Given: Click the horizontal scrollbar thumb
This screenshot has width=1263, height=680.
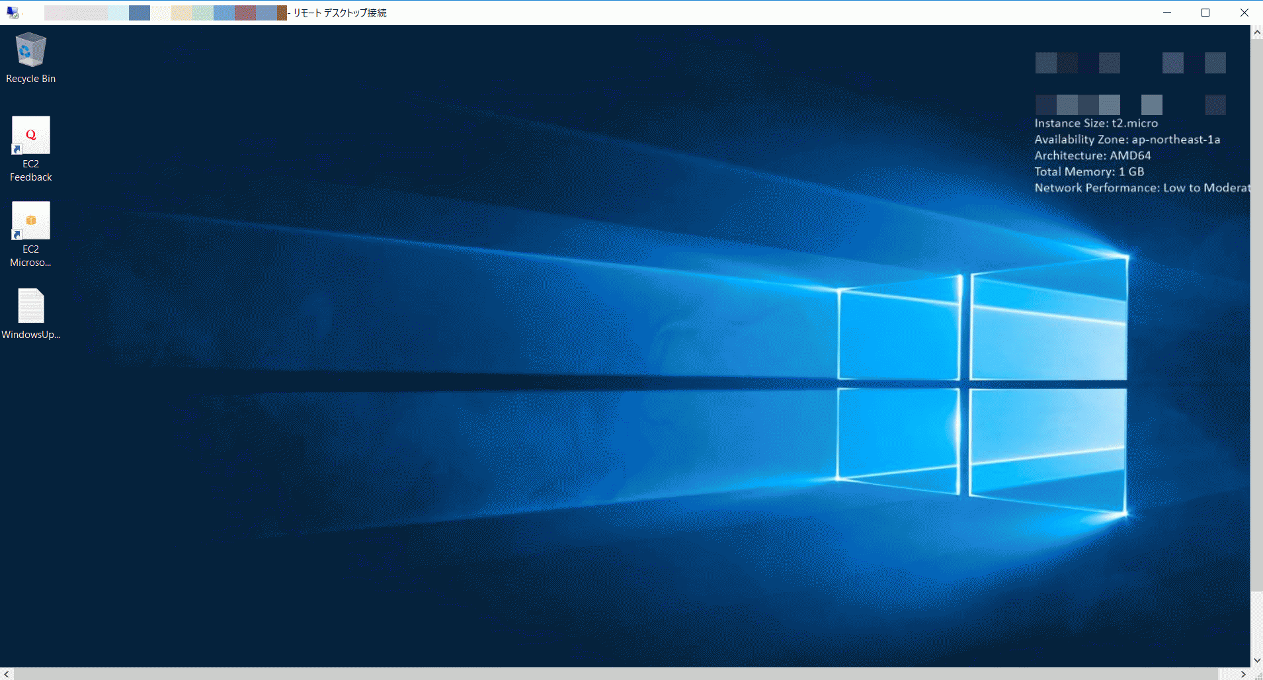Looking at the screenshot, I should tap(616, 674).
